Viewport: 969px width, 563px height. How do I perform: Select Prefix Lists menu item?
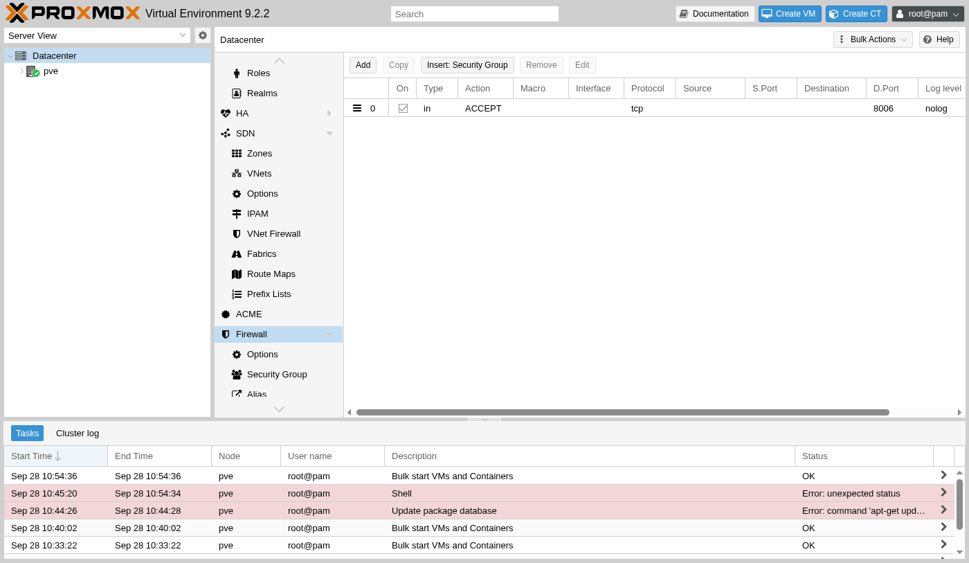[x=278, y=294]
